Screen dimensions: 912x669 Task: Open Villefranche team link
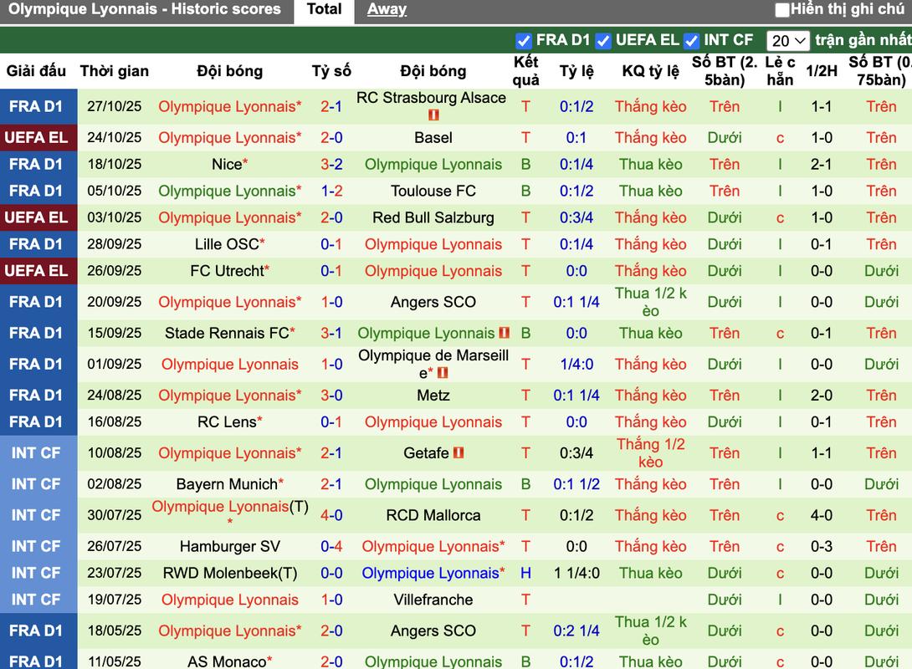pyautogui.click(x=433, y=600)
